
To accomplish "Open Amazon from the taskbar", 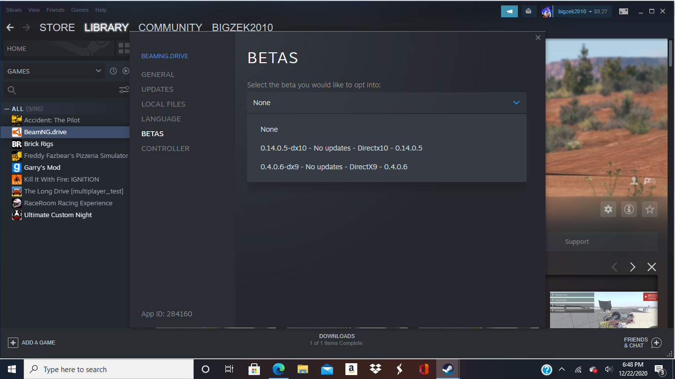I will 351,369.
